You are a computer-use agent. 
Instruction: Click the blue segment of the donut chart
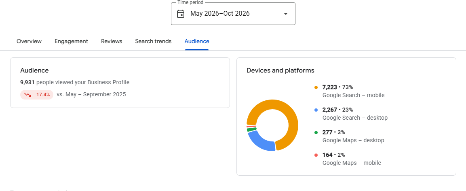coord(260,142)
